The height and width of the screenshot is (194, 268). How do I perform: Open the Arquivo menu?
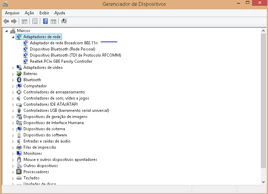coord(12,13)
